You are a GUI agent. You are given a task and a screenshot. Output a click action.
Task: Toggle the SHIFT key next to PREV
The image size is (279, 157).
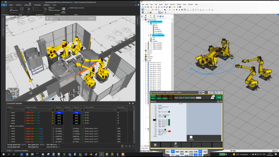tap(172, 152)
